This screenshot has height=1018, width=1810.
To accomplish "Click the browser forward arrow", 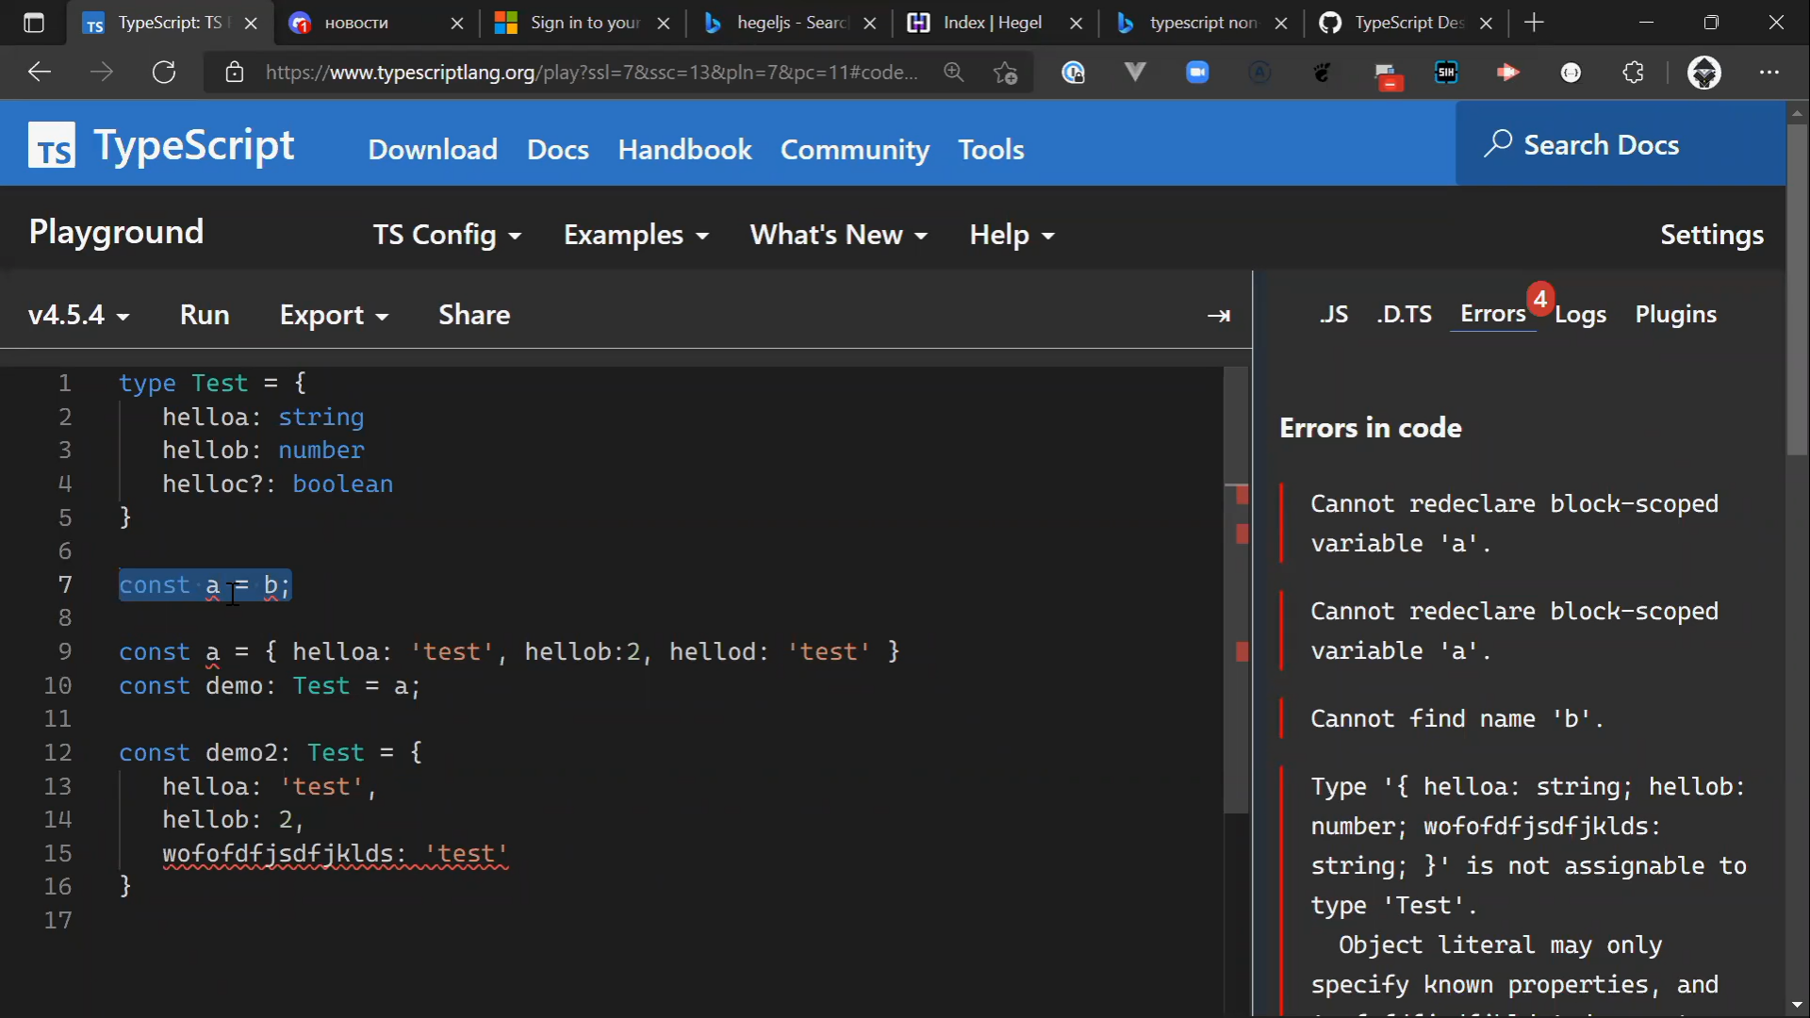I will [x=101, y=73].
